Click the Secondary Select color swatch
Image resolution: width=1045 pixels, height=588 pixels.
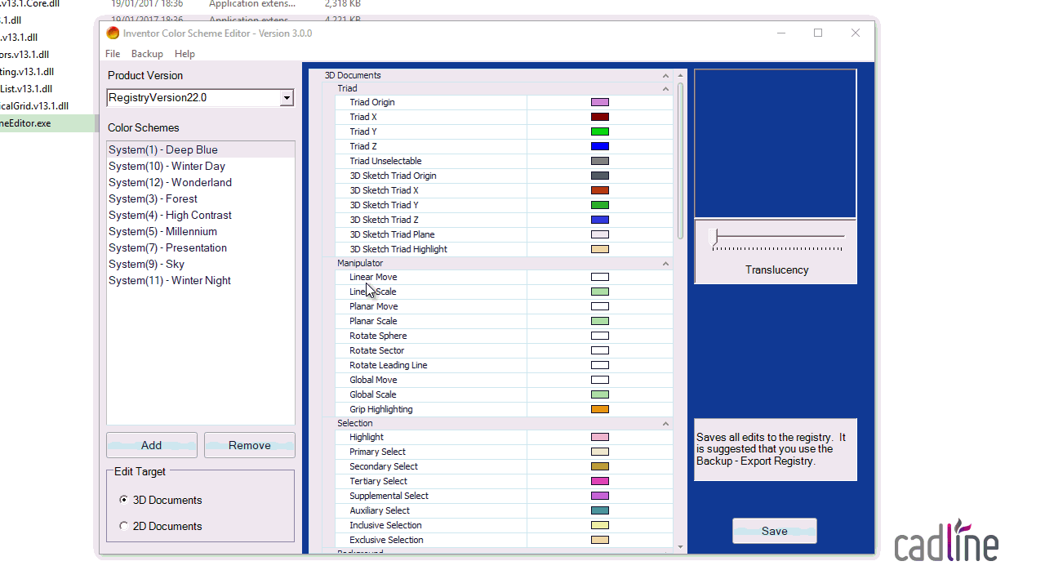[x=600, y=466]
